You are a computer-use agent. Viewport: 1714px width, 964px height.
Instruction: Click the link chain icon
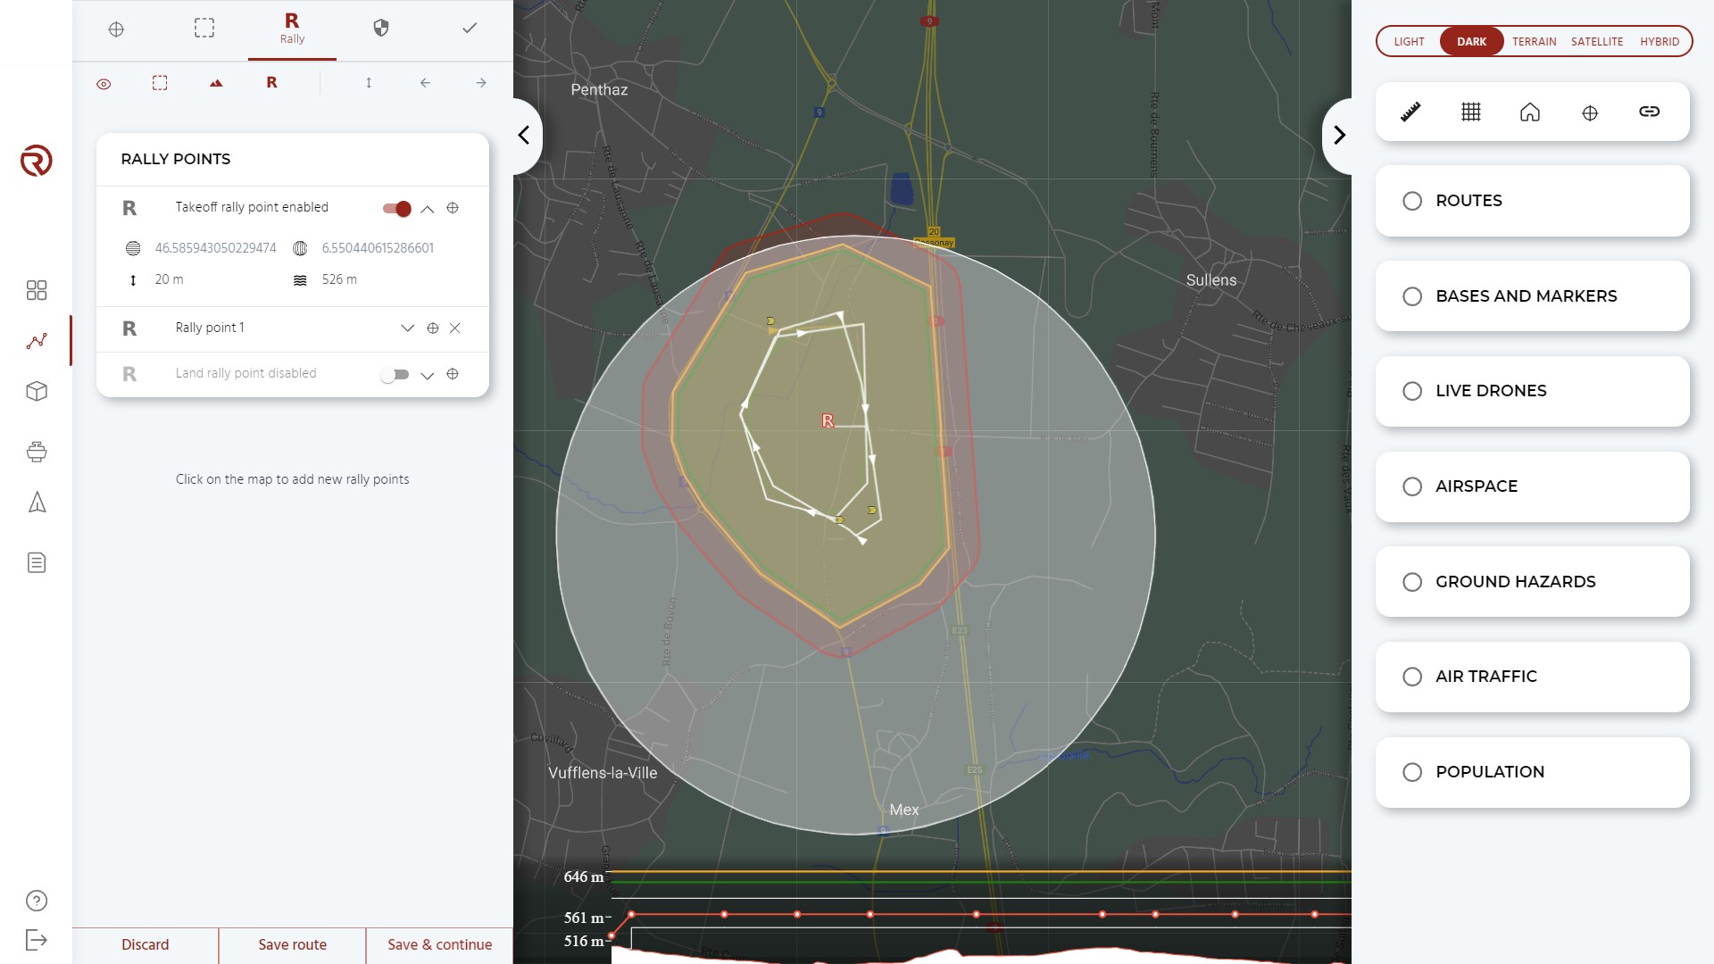tap(1650, 112)
